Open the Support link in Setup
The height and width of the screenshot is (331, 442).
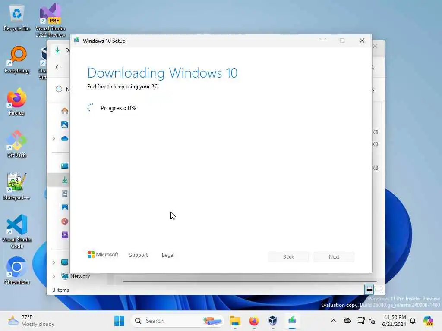(x=139, y=255)
